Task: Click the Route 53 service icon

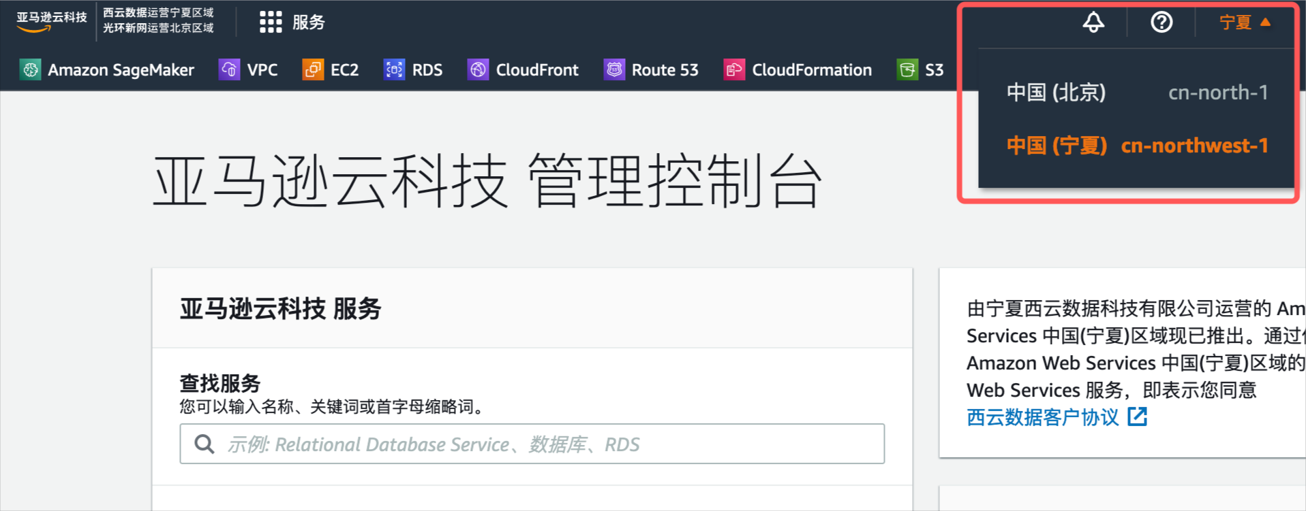Action: point(614,69)
